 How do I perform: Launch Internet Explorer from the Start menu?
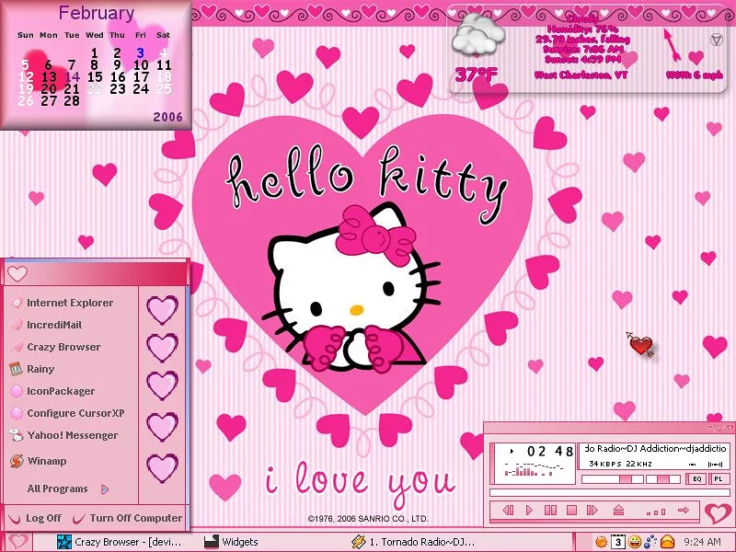click(69, 303)
